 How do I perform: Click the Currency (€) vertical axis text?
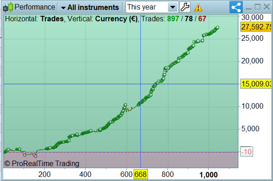[116, 19]
